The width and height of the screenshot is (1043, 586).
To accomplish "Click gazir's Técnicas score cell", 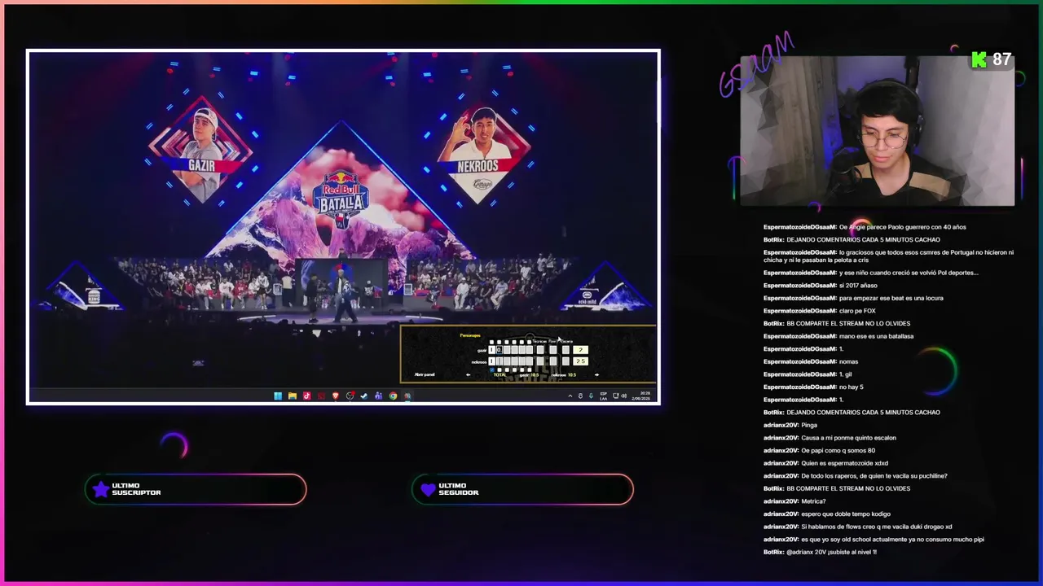I will [539, 350].
